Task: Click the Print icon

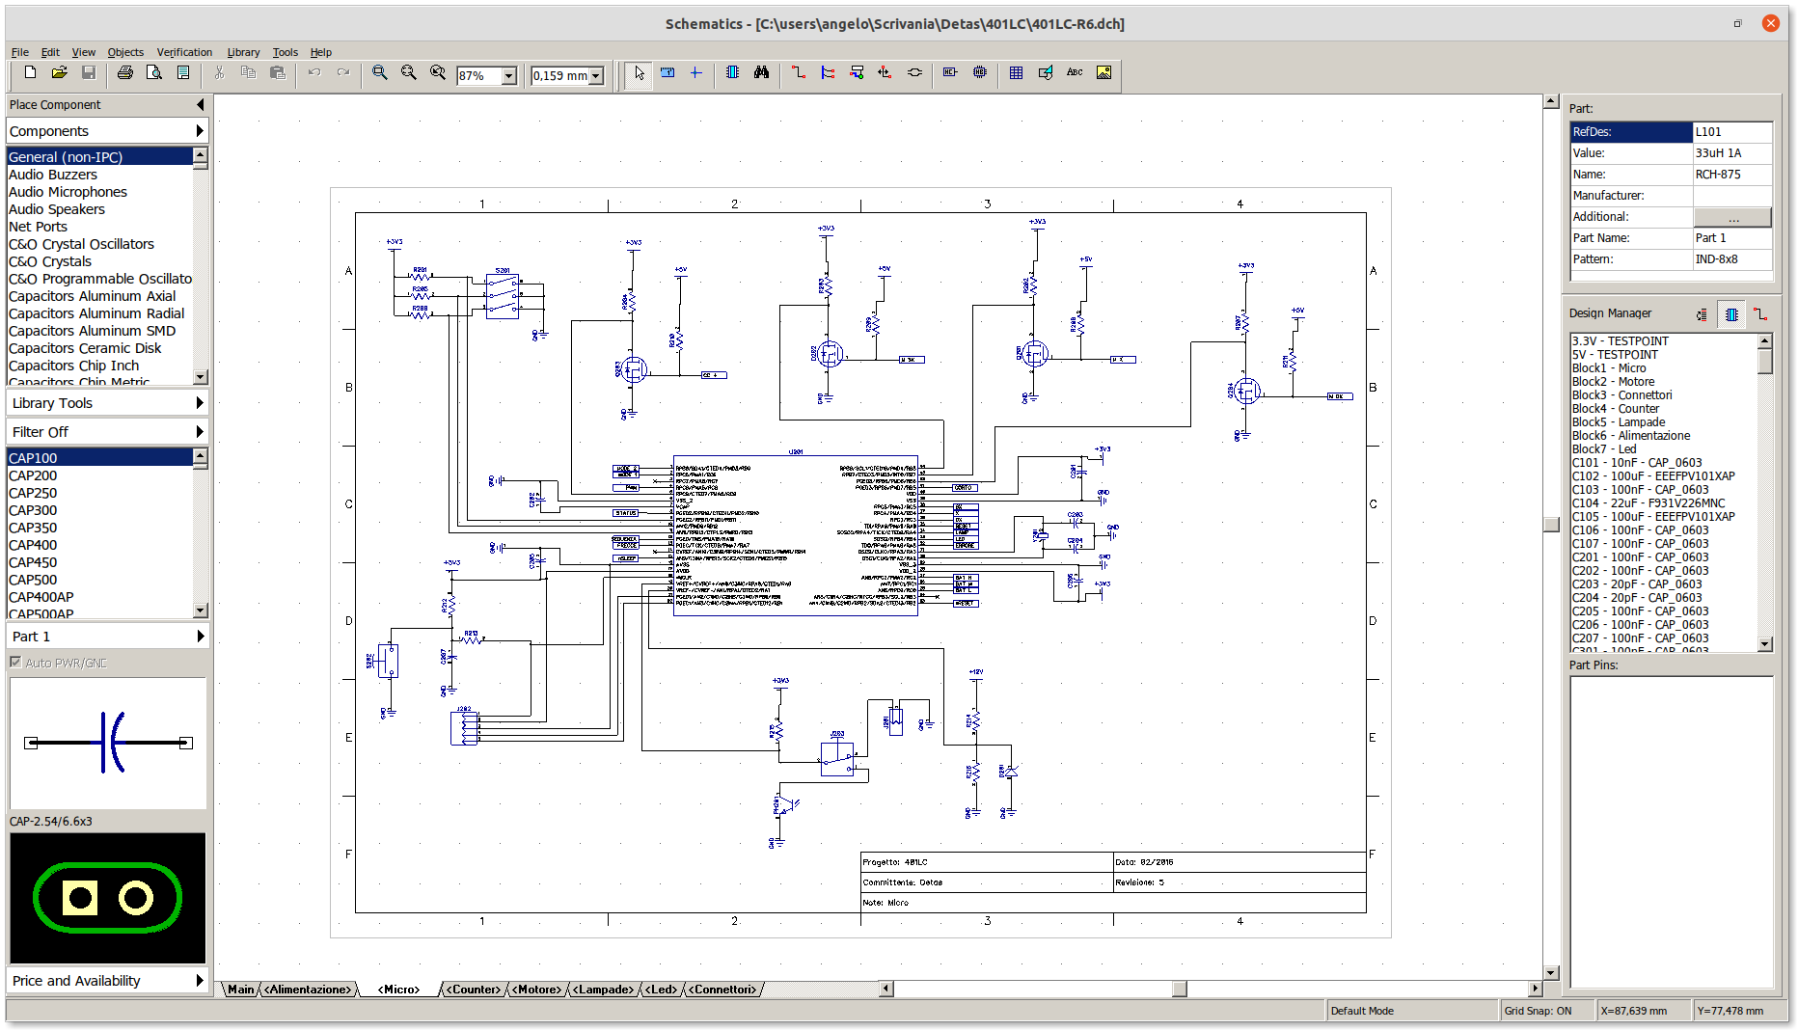Action: tap(124, 73)
